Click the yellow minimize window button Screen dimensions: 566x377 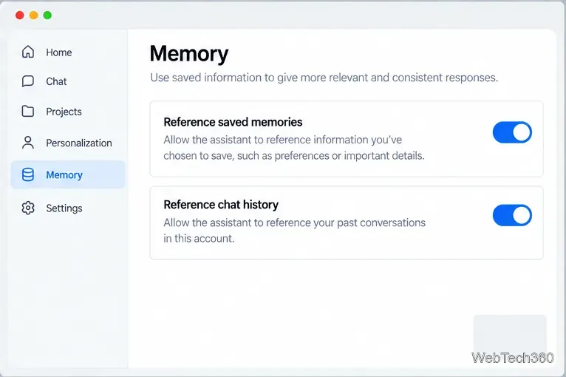click(x=33, y=16)
